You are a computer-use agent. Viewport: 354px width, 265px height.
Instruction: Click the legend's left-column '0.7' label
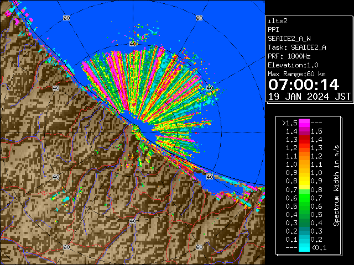[x=291, y=190]
